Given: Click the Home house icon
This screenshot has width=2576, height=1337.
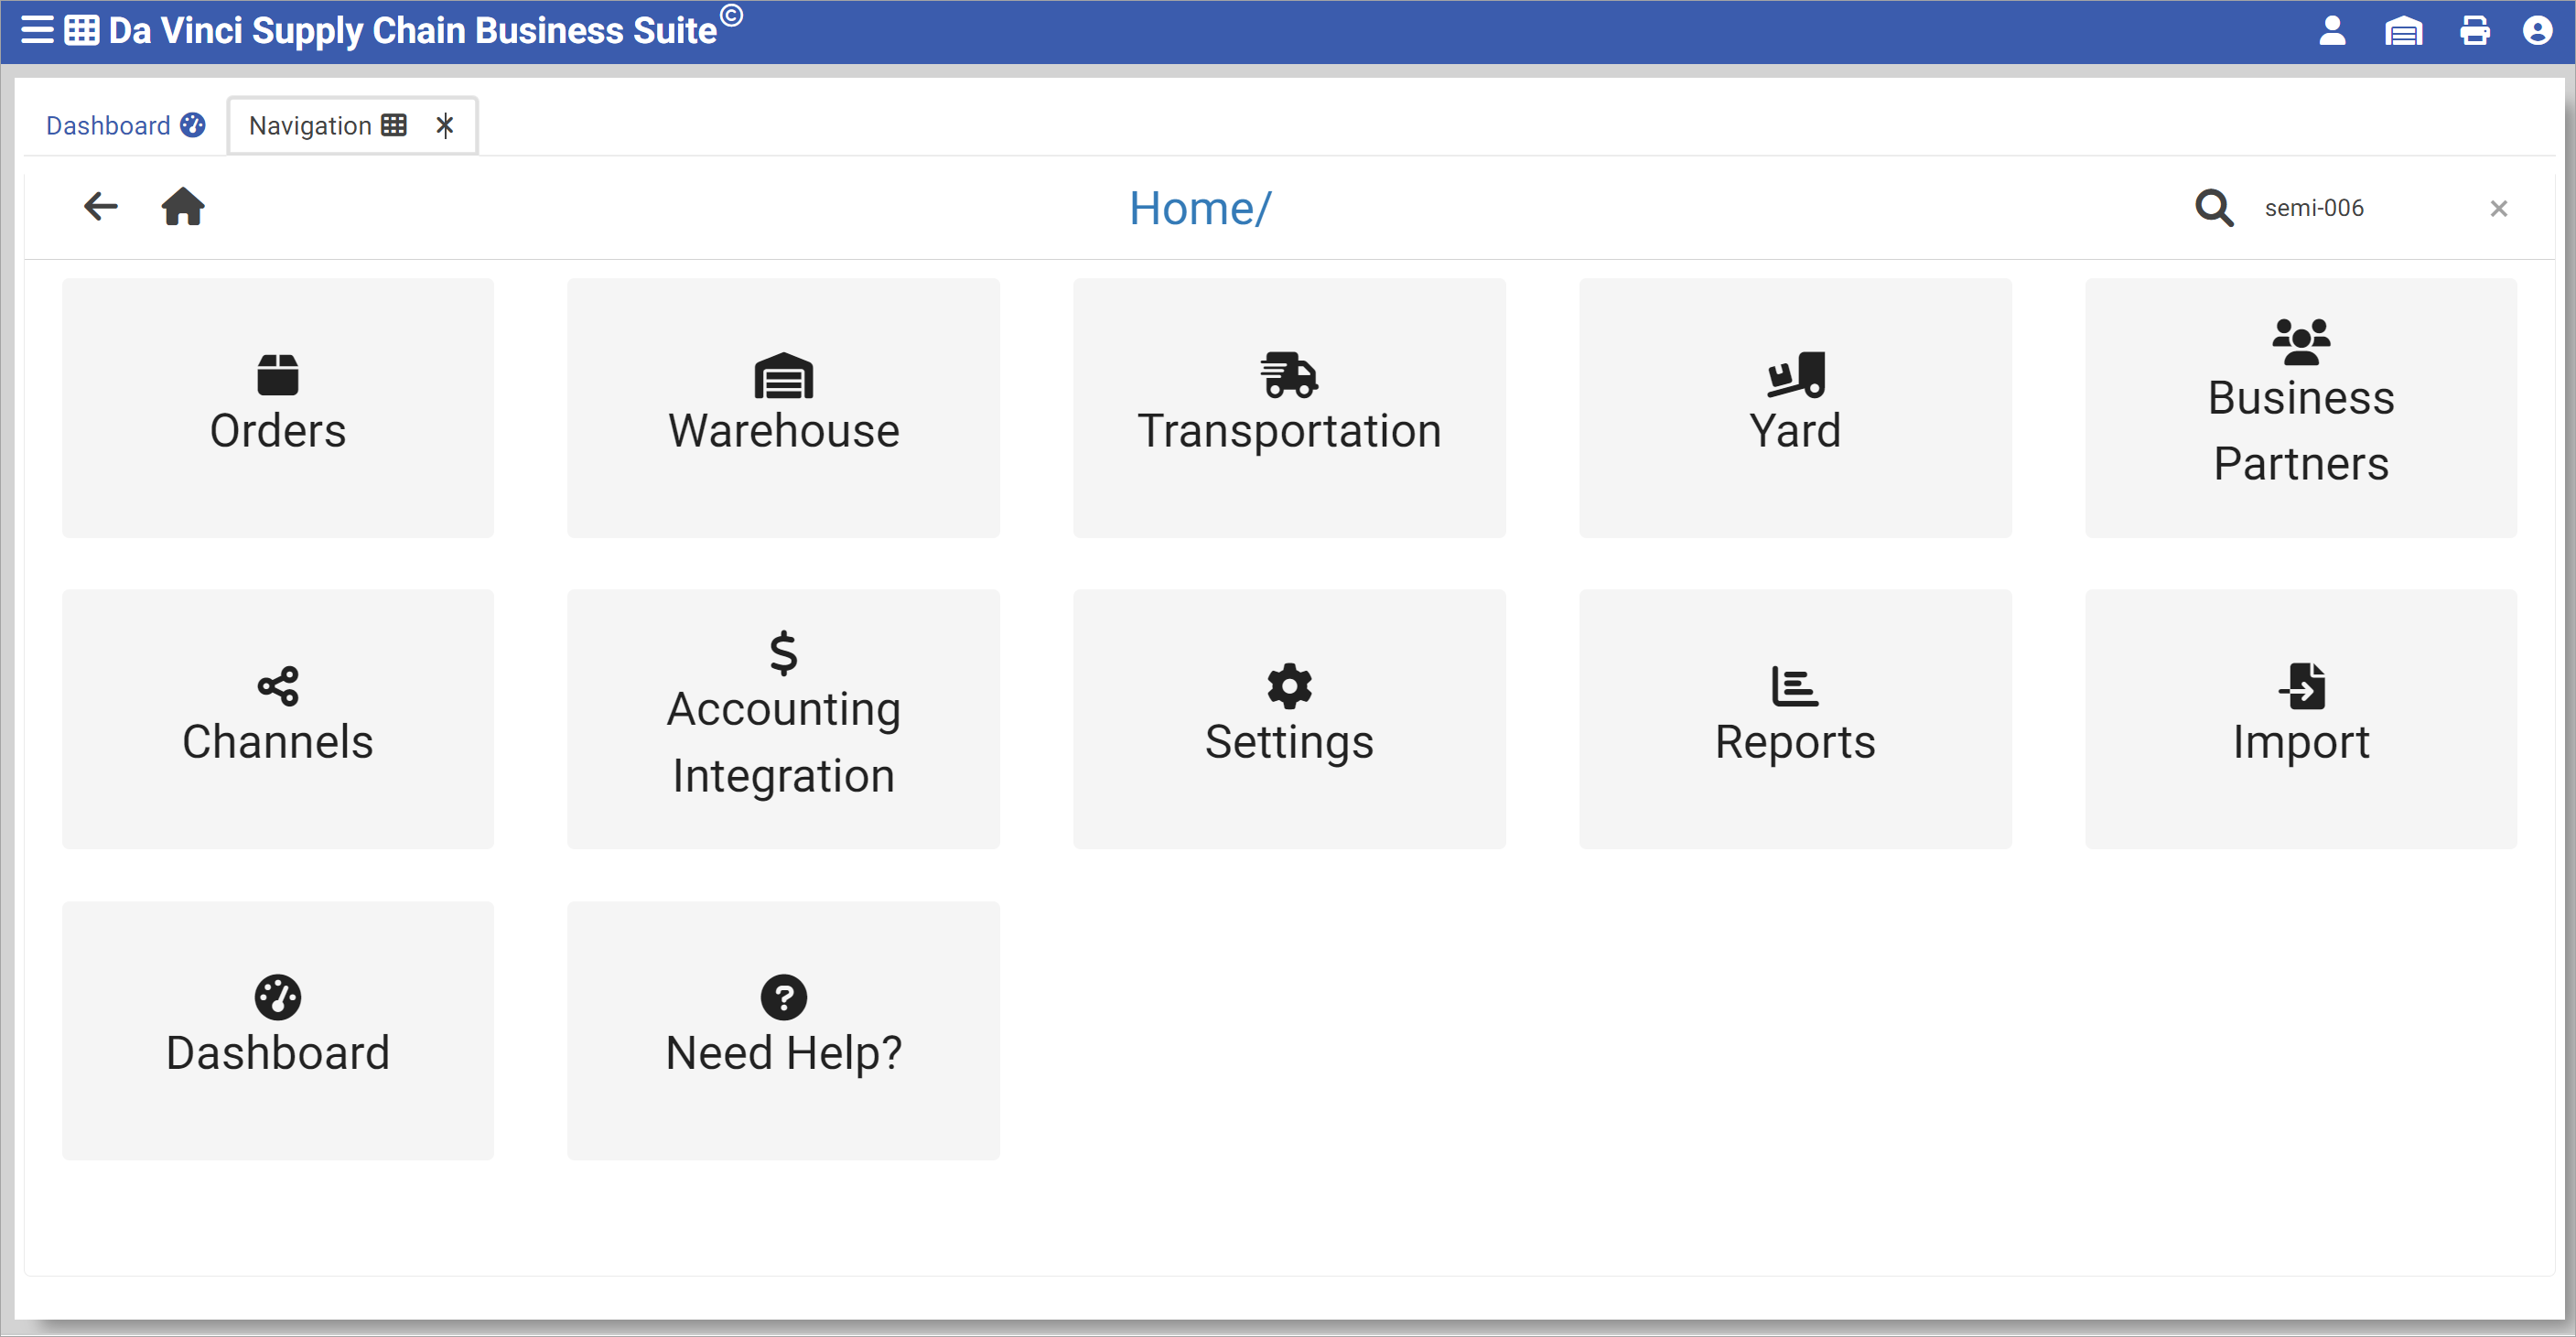Looking at the screenshot, I should point(183,207).
